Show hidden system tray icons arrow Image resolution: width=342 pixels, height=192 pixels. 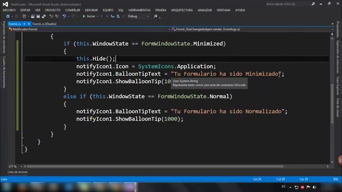click(x=290, y=187)
